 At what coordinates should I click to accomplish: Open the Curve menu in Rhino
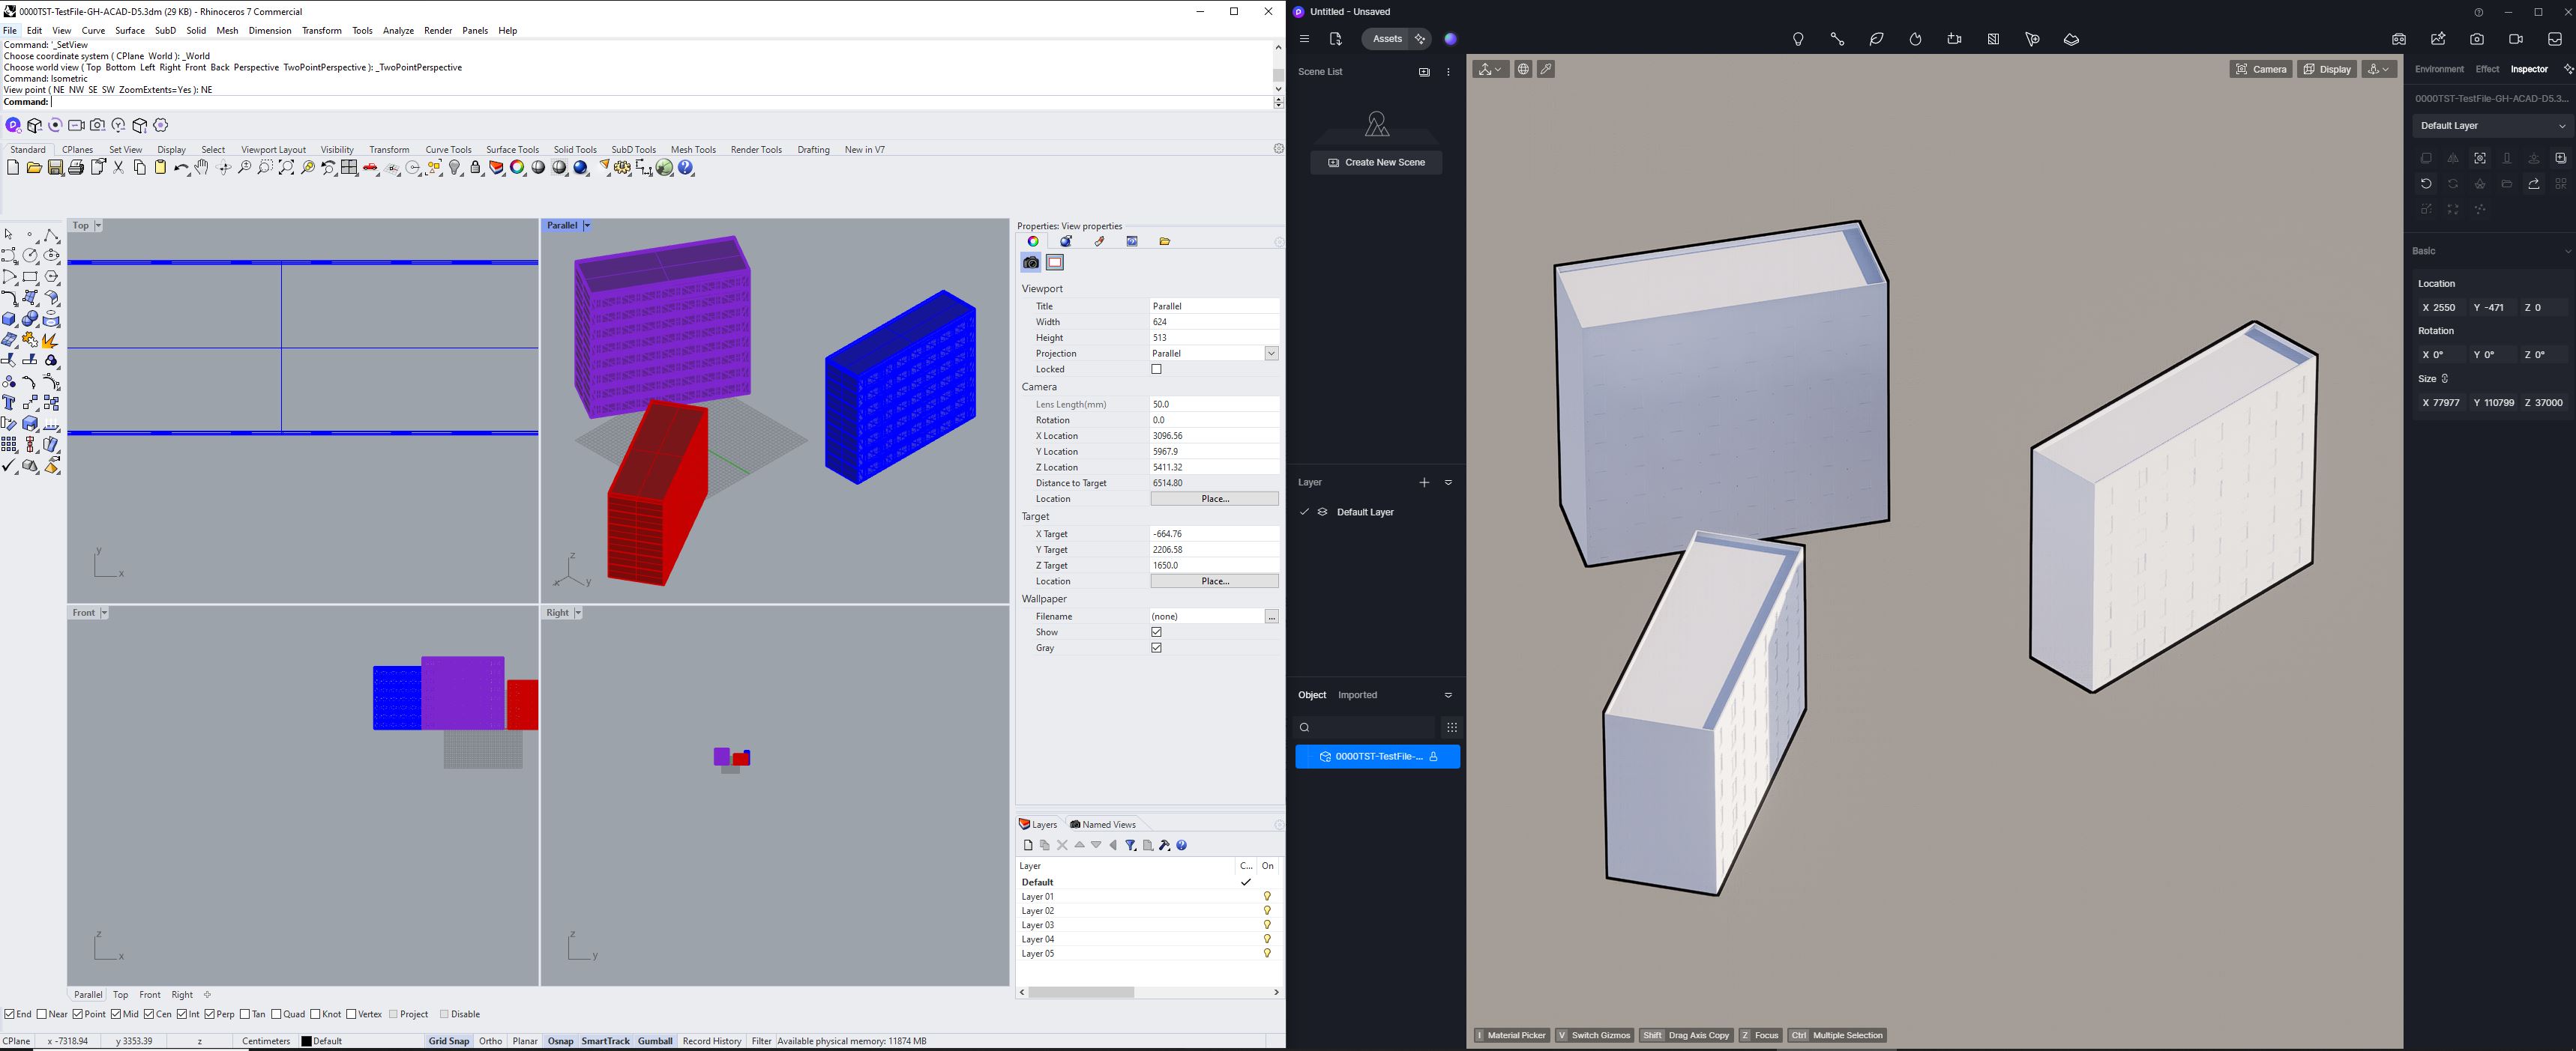click(x=93, y=31)
